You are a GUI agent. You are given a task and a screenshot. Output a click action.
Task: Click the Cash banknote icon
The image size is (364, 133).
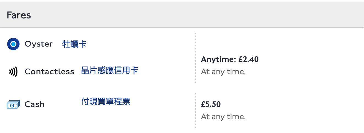pyautogui.click(x=13, y=105)
